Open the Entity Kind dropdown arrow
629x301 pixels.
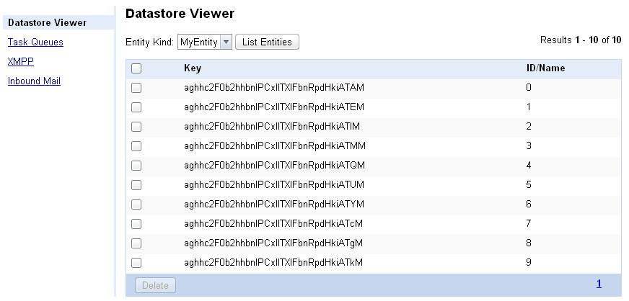pyautogui.click(x=226, y=42)
